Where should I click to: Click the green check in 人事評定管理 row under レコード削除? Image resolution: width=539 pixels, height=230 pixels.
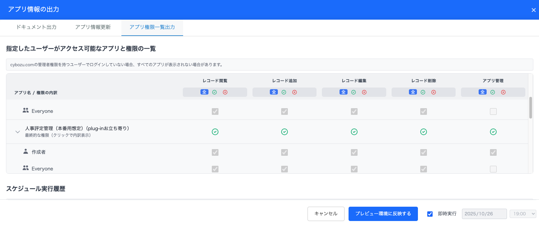tap(424, 132)
